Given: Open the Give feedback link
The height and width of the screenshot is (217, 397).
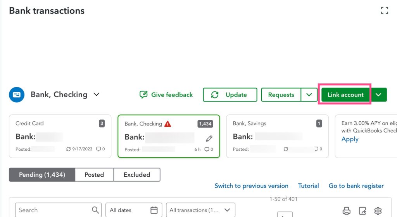Looking at the screenshot, I should [x=166, y=95].
